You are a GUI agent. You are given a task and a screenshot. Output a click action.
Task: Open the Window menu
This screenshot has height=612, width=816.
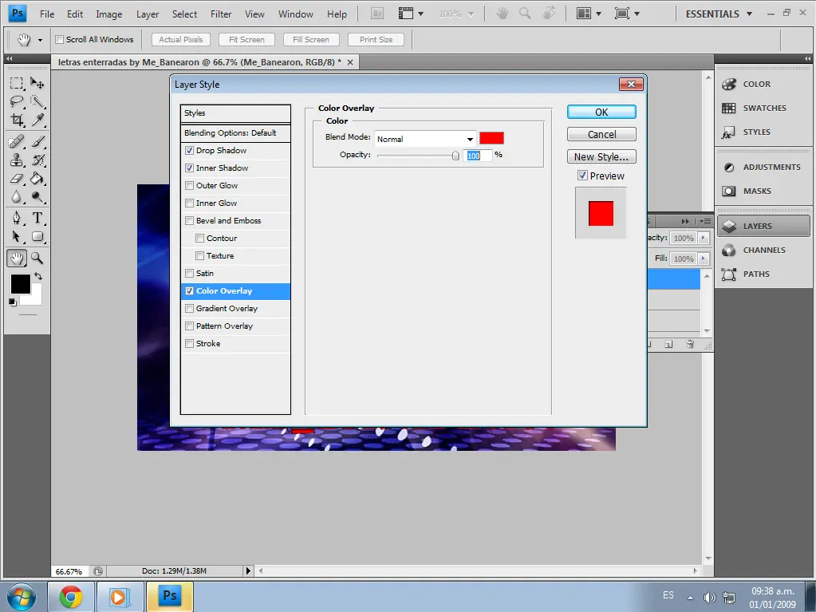click(296, 14)
